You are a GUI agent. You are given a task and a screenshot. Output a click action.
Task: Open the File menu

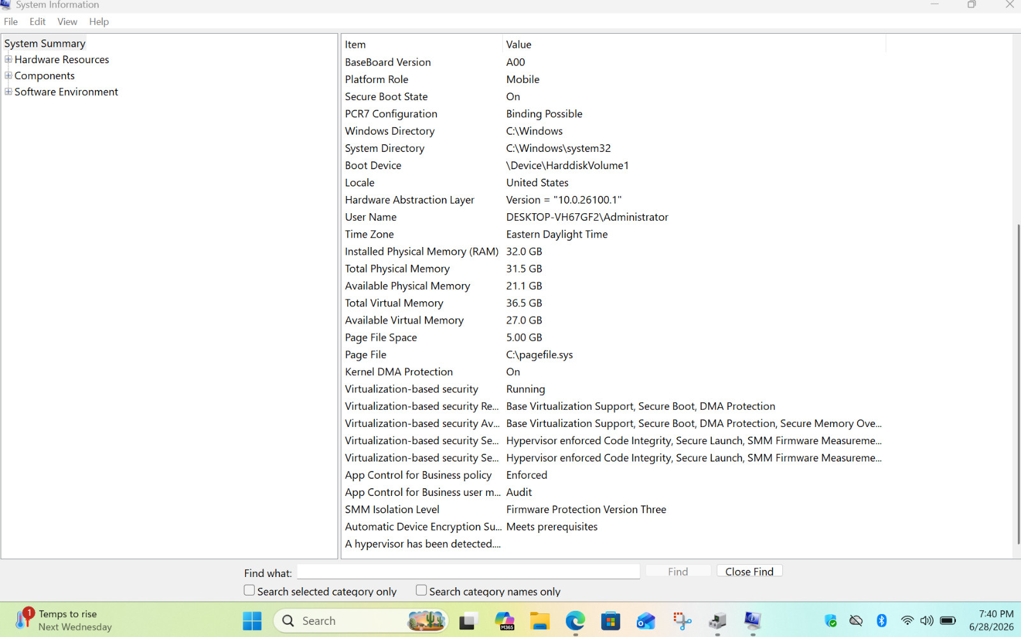click(x=11, y=22)
